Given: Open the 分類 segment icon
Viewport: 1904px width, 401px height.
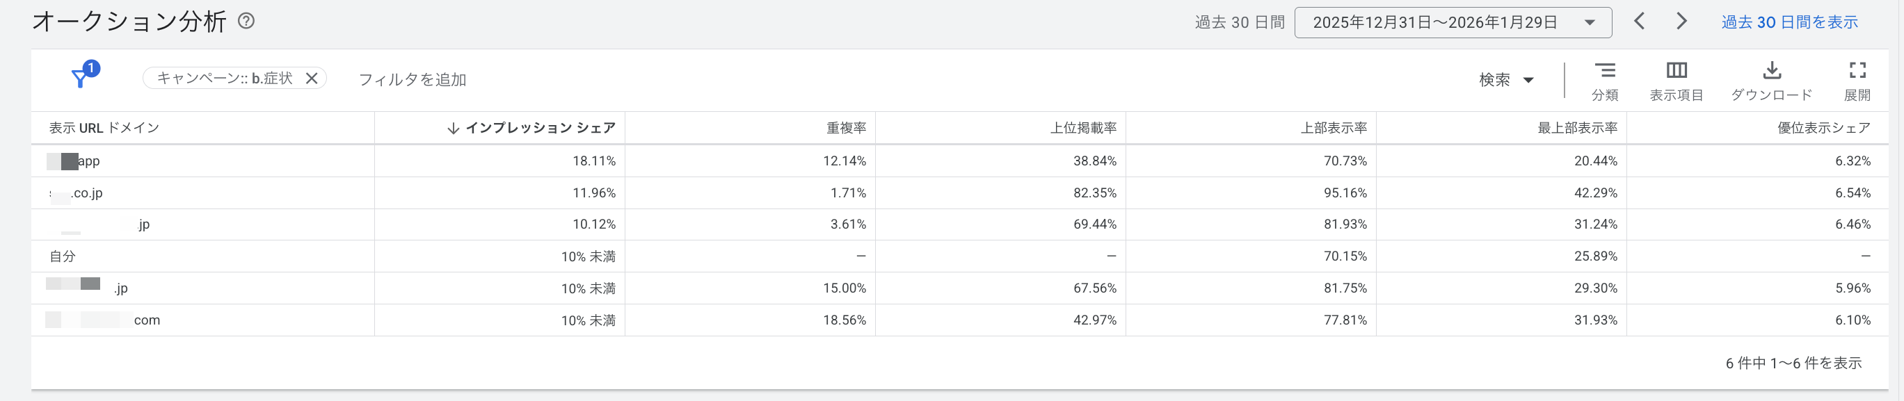Looking at the screenshot, I should pos(1605,71).
